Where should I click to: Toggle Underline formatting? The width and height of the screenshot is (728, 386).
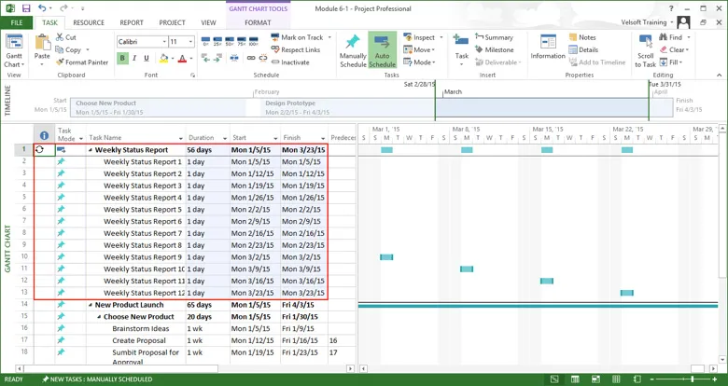(x=147, y=58)
